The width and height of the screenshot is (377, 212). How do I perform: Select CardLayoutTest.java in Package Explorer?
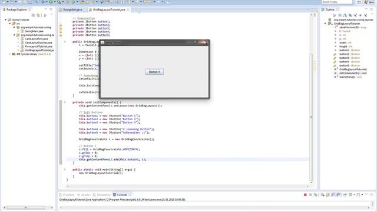[37, 39]
